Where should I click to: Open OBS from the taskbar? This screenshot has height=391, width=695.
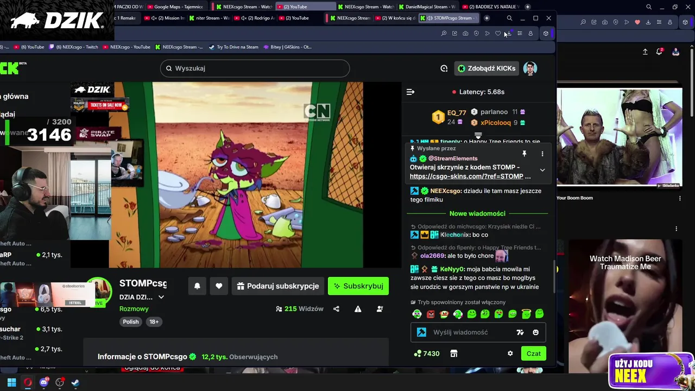60,382
